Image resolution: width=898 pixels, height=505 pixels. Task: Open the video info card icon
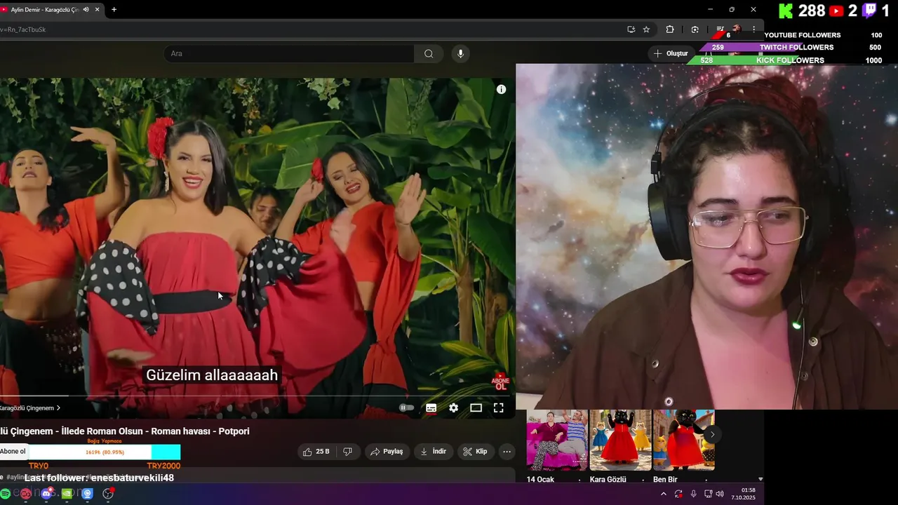click(x=502, y=90)
